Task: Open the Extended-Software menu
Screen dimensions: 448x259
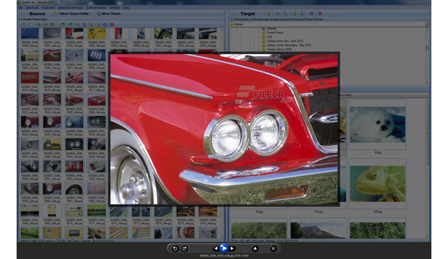Action: 71,7
